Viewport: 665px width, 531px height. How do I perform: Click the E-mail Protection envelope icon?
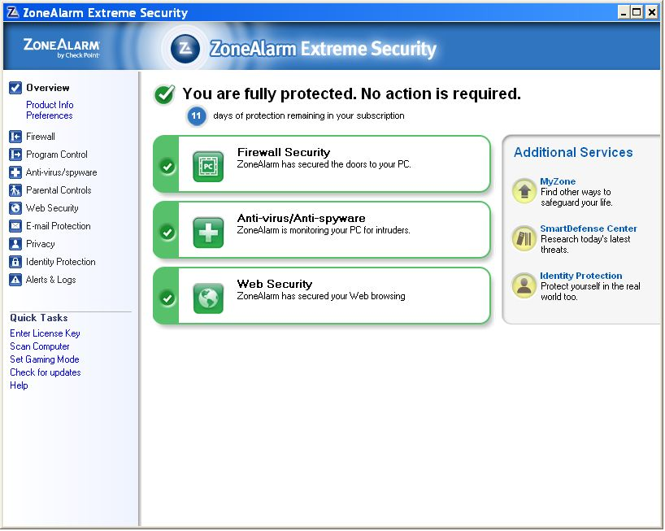tap(15, 226)
